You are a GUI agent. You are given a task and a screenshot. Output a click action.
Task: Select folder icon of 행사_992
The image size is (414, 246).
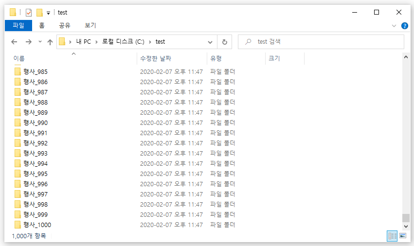[x=18, y=143]
